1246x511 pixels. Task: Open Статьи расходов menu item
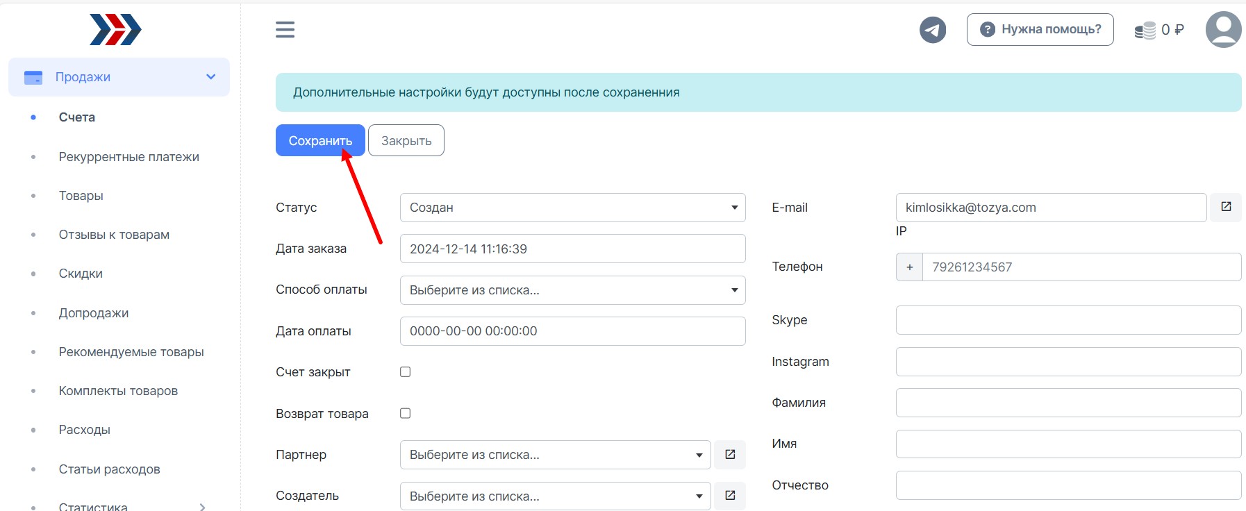tap(110, 469)
